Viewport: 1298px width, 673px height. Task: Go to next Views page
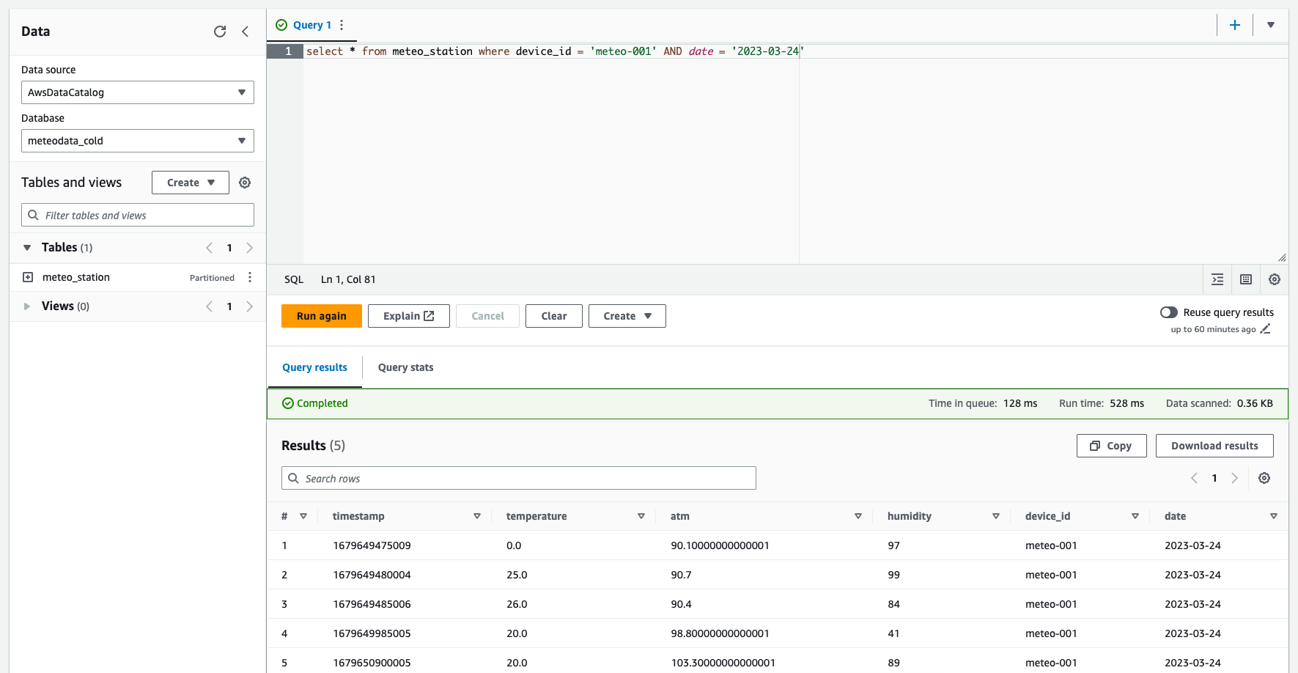(x=250, y=306)
